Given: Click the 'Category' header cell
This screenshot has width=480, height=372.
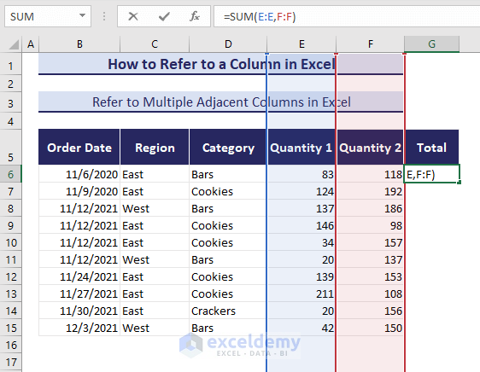Looking at the screenshot, I should tap(228, 147).
